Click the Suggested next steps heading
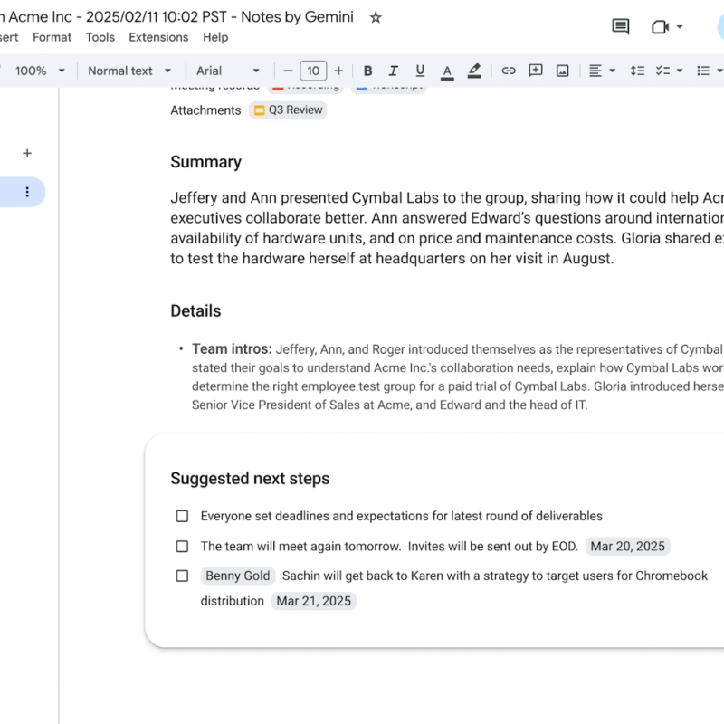The width and height of the screenshot is (724, 724). (x=250, y=479)
